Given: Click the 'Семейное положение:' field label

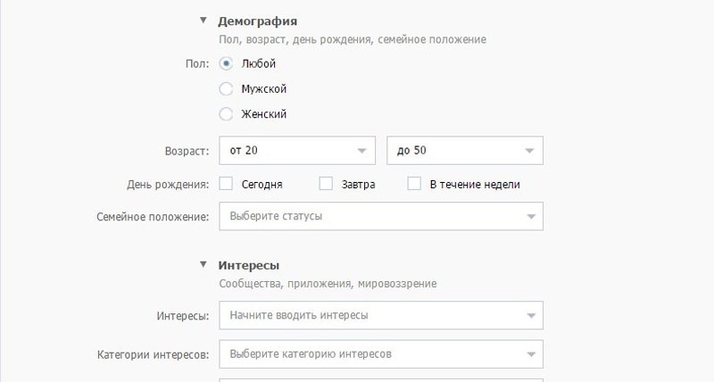Looking at the screenshot, I should (x=153, y=217).
